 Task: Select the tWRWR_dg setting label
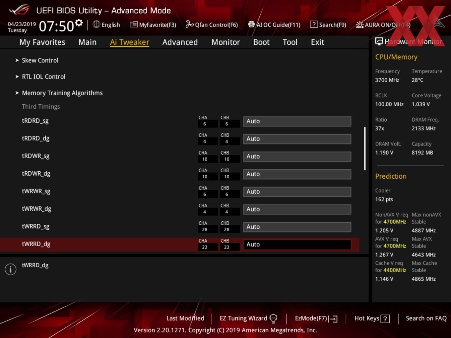[36, 208]
